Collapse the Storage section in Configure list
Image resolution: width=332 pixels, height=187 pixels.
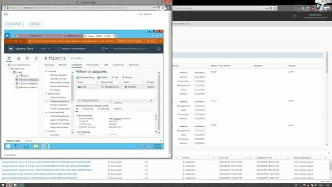[46, 71]
